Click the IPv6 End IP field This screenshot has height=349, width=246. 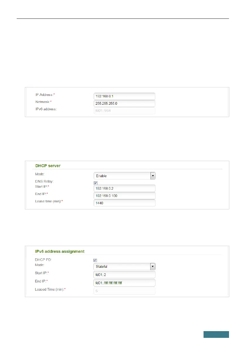pyautogui.click(x=124, y=283)
